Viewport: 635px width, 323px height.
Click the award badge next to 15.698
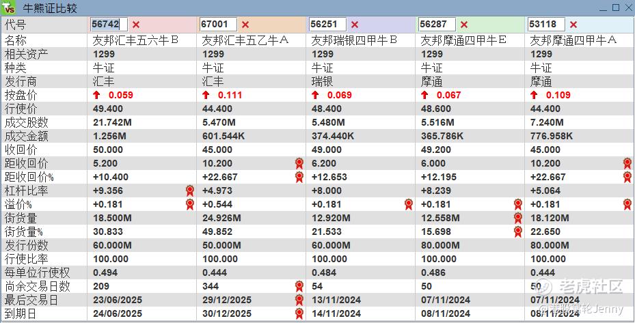pos(518,231)
